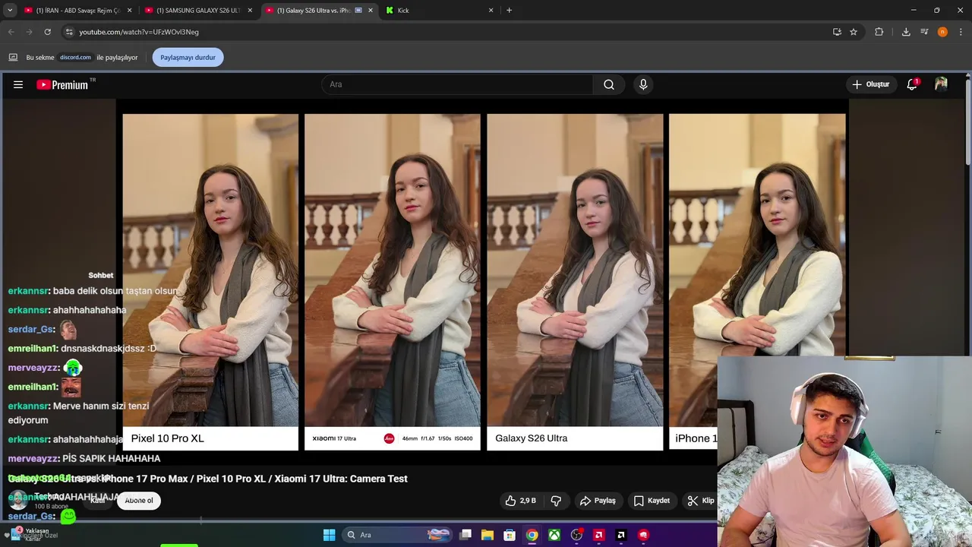Open a new Chrome tab
Image resolution: width=972 pixels, height=547 pixels.
pyautogui.click(x=509, y=10)
